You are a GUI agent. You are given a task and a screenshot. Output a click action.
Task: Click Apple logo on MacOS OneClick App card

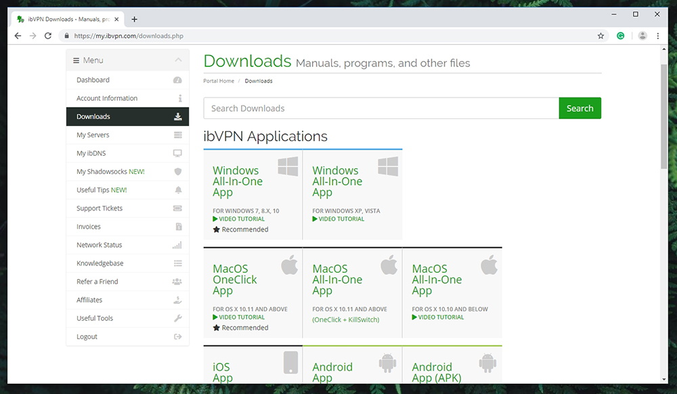point(289,265)
